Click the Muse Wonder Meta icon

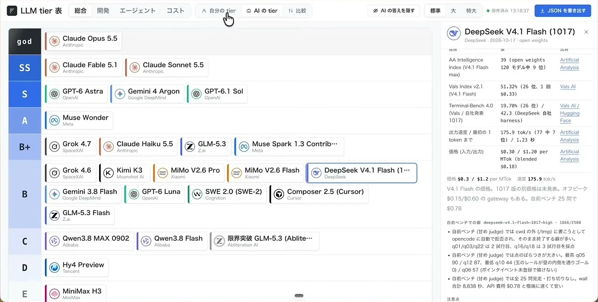pos(55,120)
